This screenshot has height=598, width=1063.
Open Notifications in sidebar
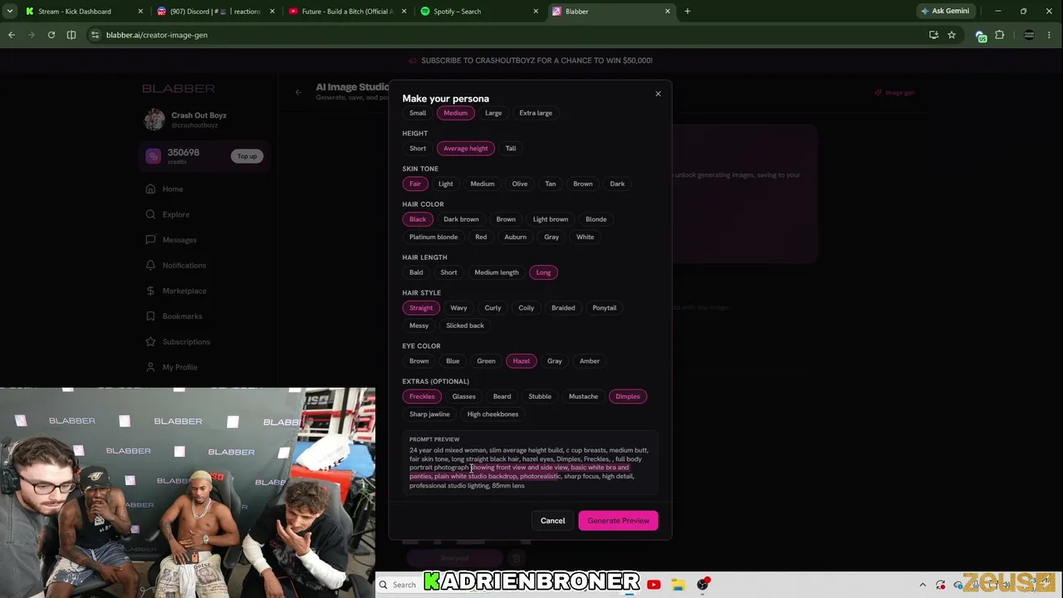tap(184, 266)
